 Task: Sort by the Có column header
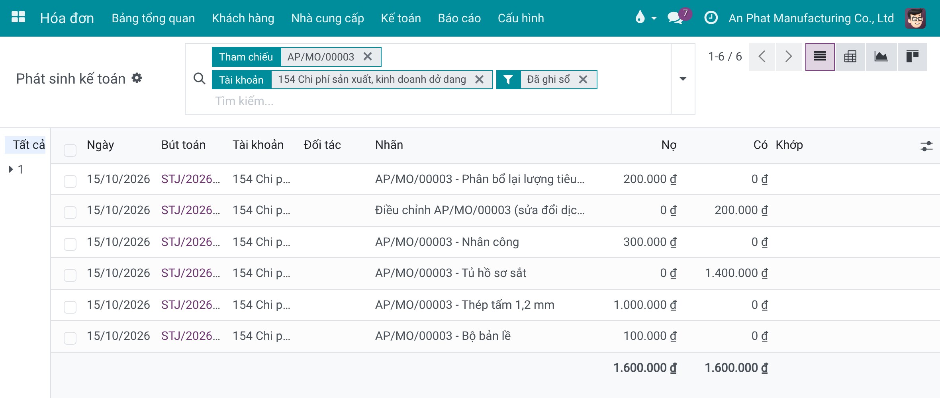pos(760,145)
